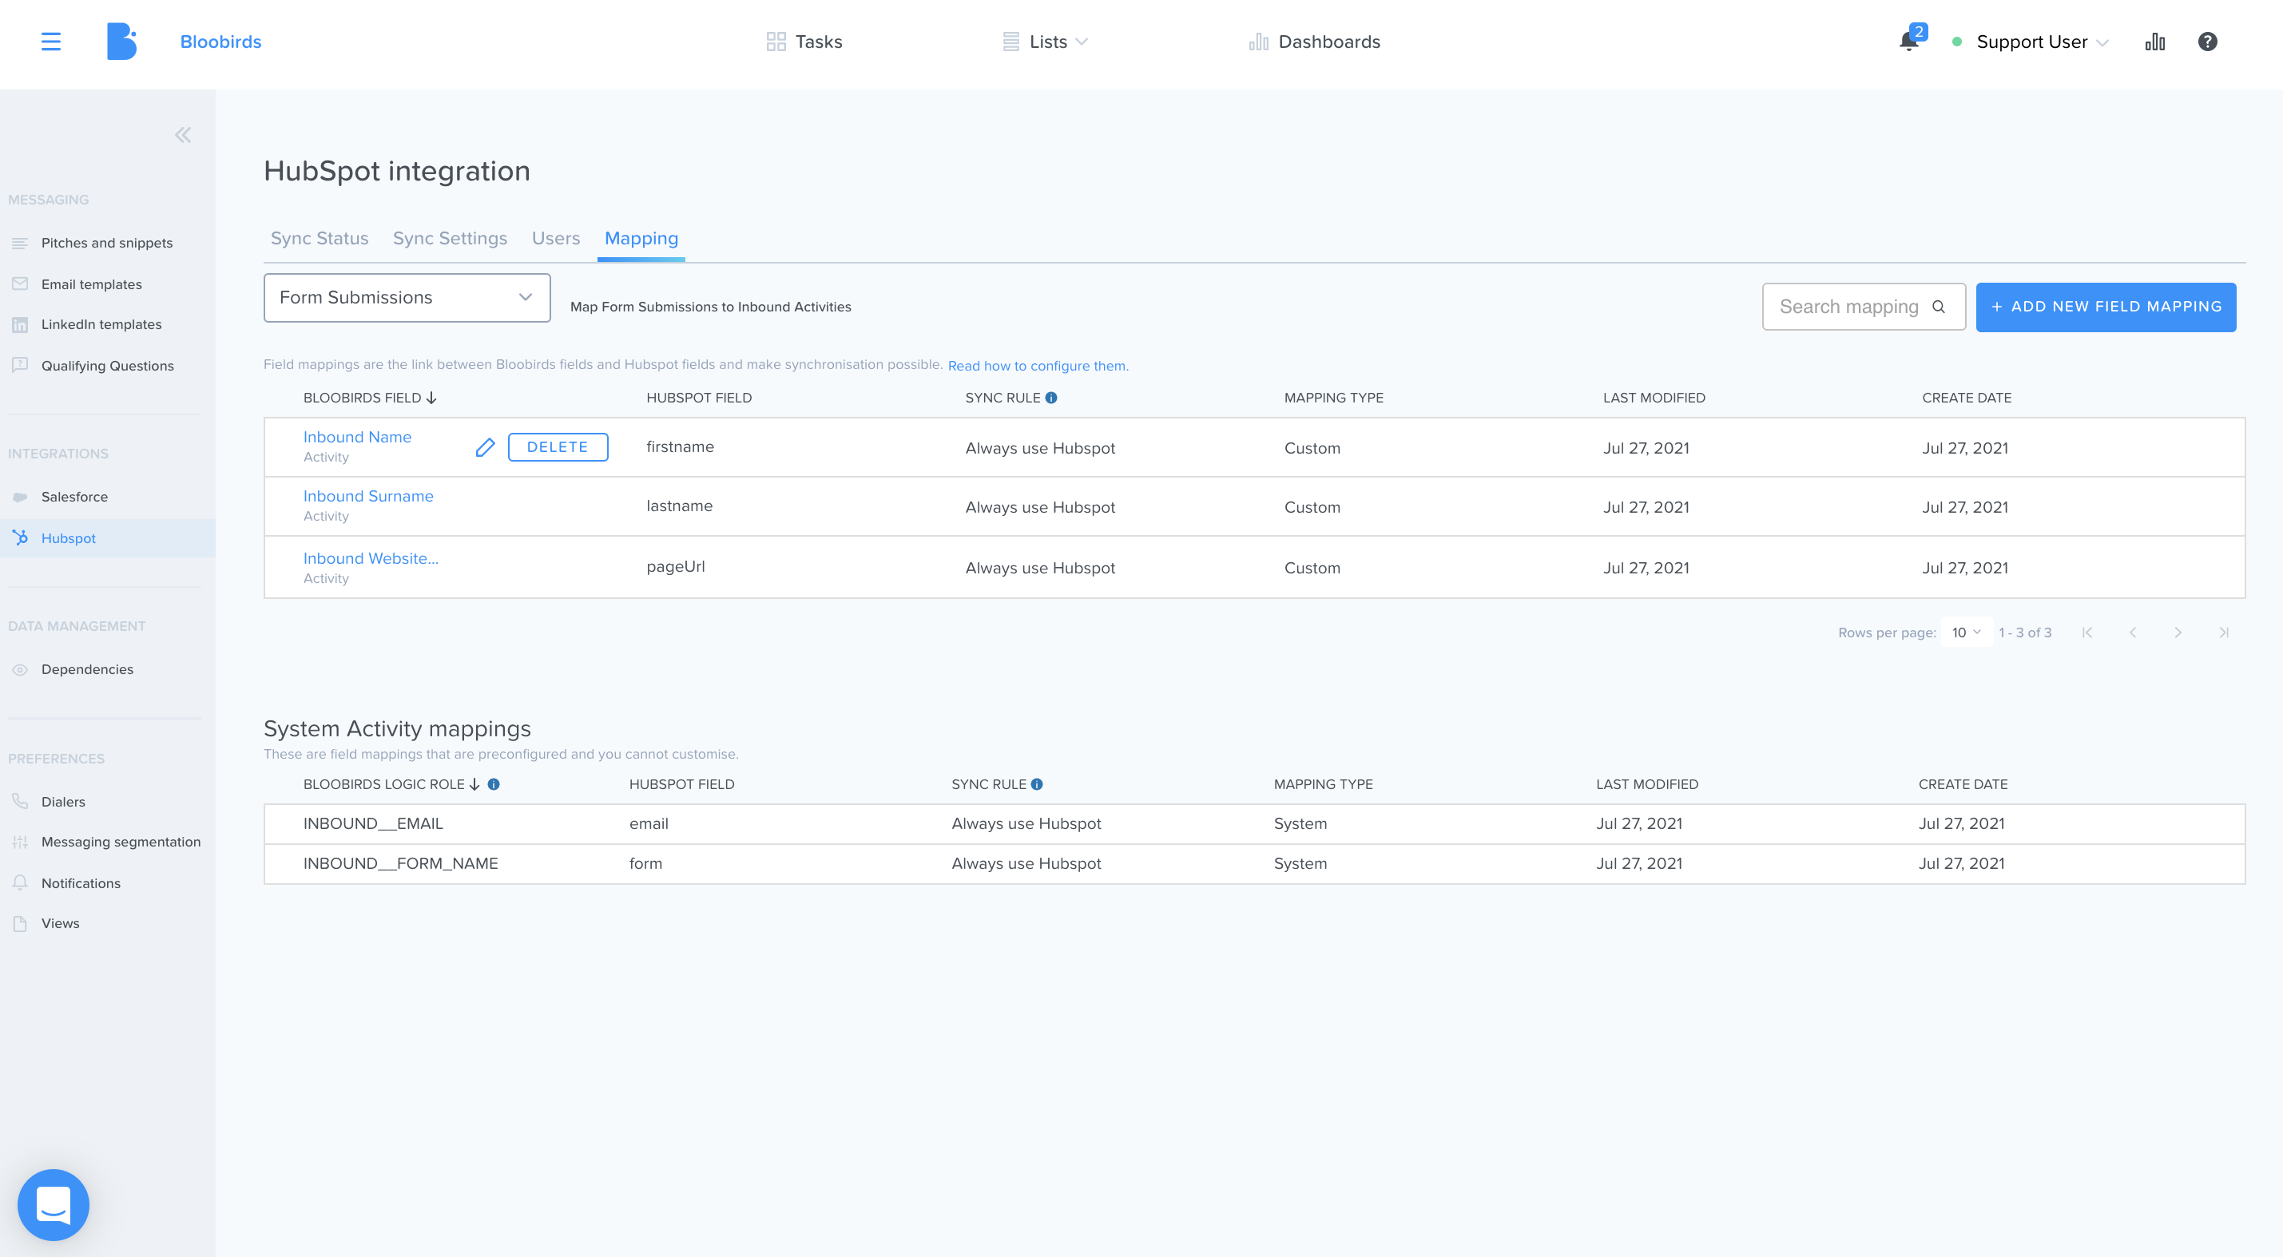Viewport: 2283px width, 1257px height.
Task: Open Dashboards in top navigation
Action: (x=1315, y=42)
